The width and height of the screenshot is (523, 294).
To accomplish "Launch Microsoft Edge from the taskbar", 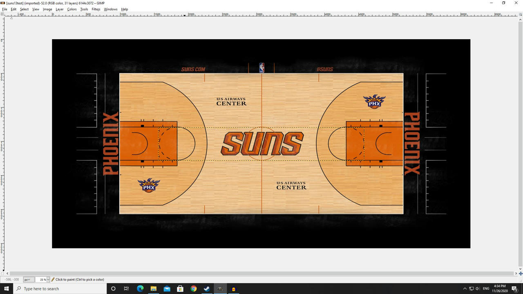I will tap(140, 289).
